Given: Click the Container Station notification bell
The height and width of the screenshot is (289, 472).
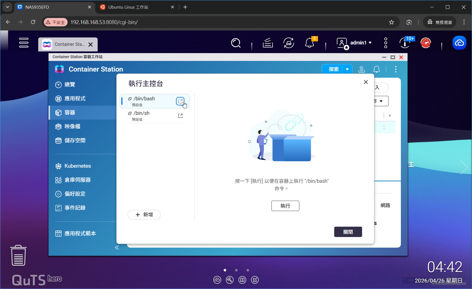Looking at the screenshot, I should pyautogui.click(x=376, y=69).
